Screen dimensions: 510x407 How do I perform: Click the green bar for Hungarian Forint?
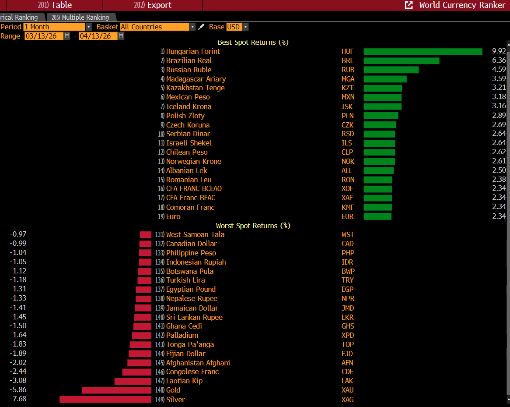[x=423, y=52]
